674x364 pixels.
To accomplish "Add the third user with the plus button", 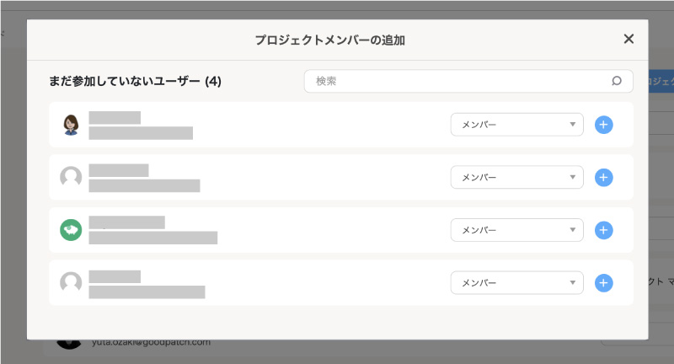I will 603,230.
